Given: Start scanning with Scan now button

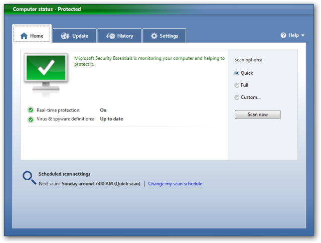Looking at the screenshot, I should (x=257, y=114).
